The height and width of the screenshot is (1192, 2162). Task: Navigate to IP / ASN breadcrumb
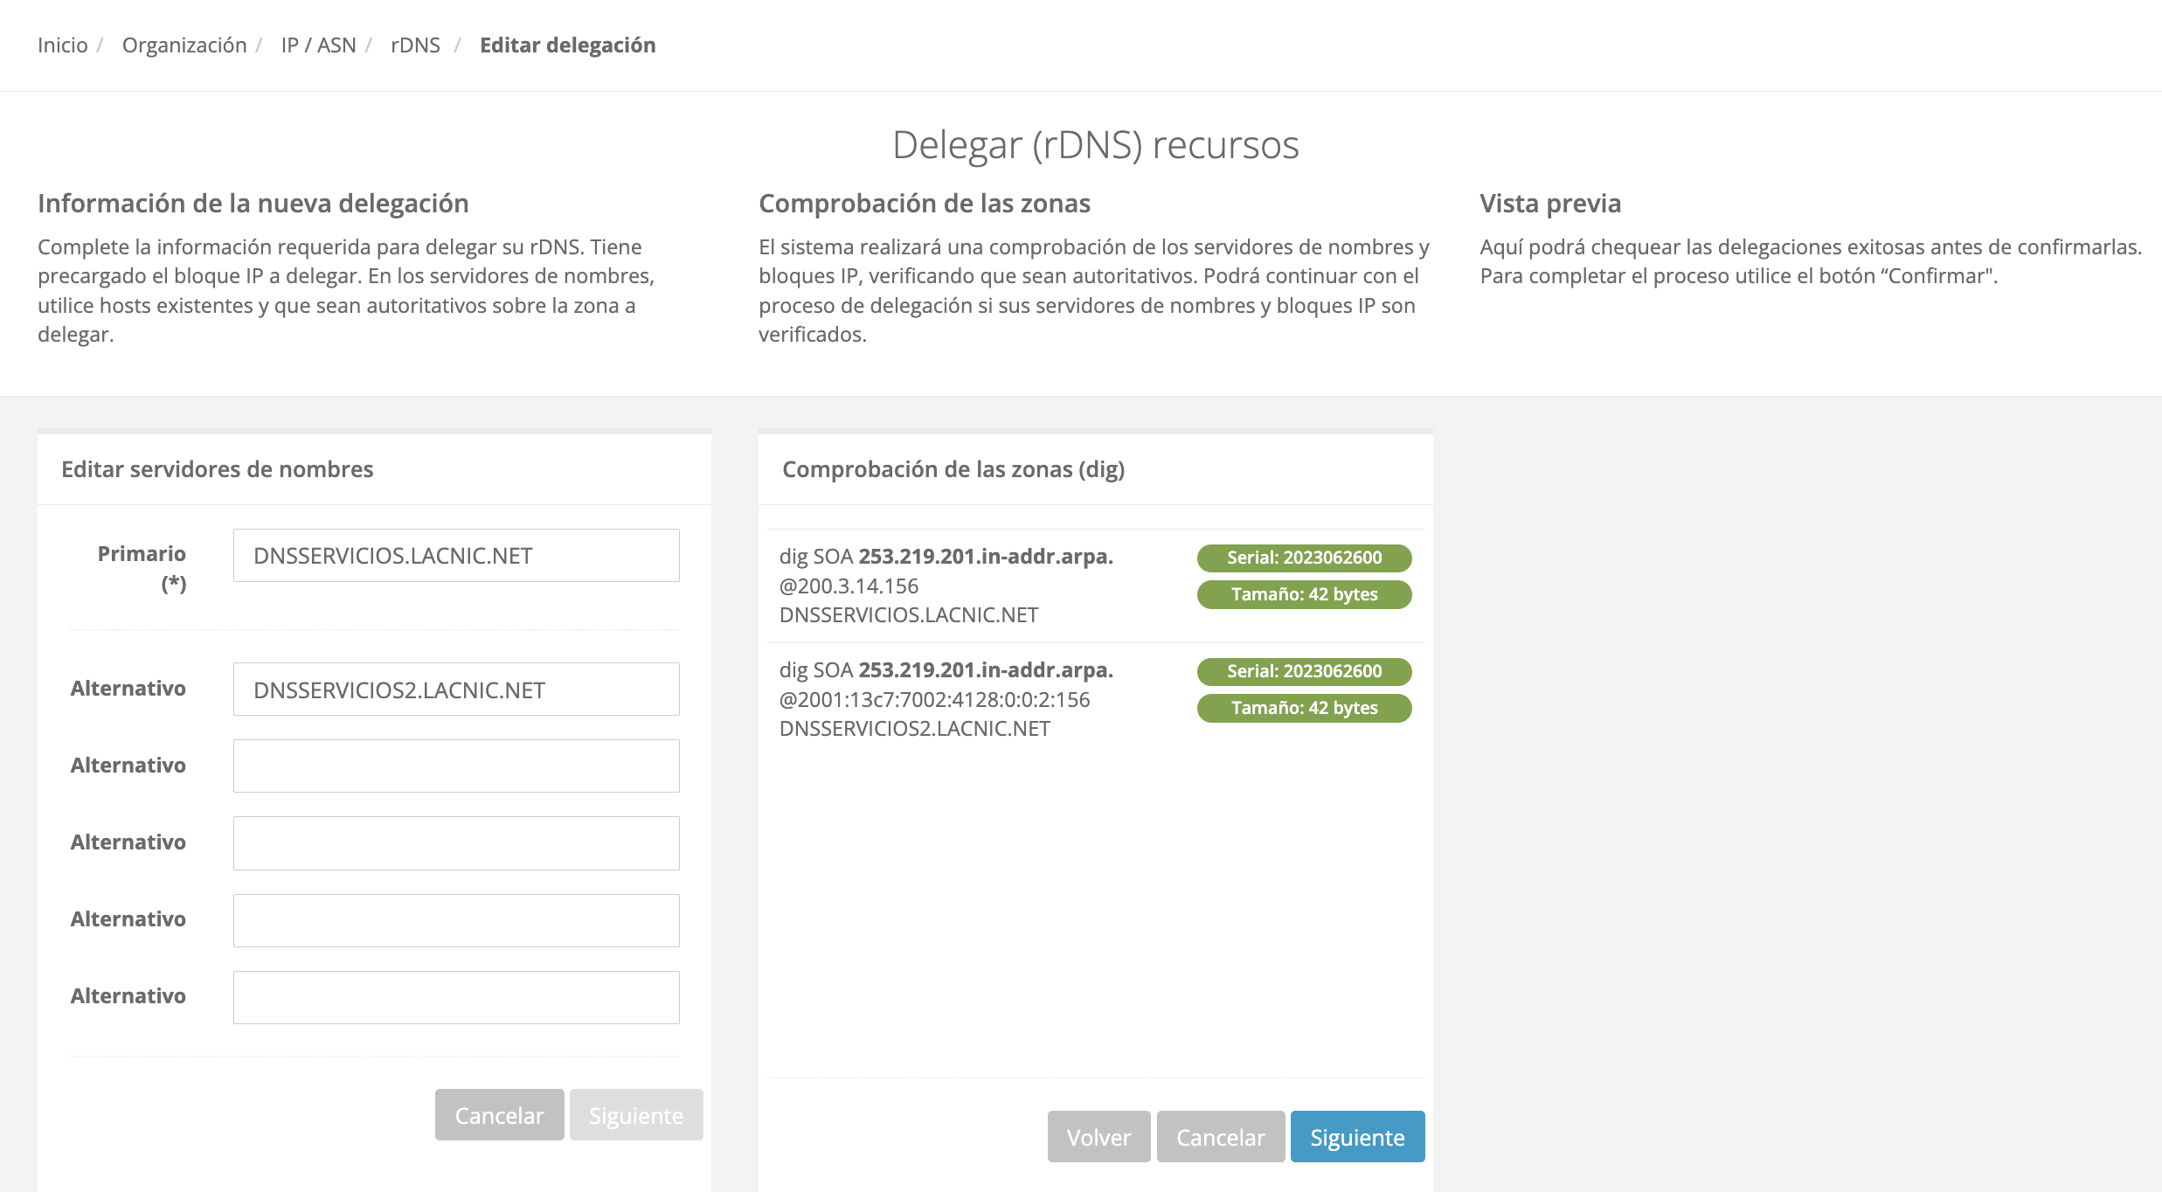coord(318,45)
